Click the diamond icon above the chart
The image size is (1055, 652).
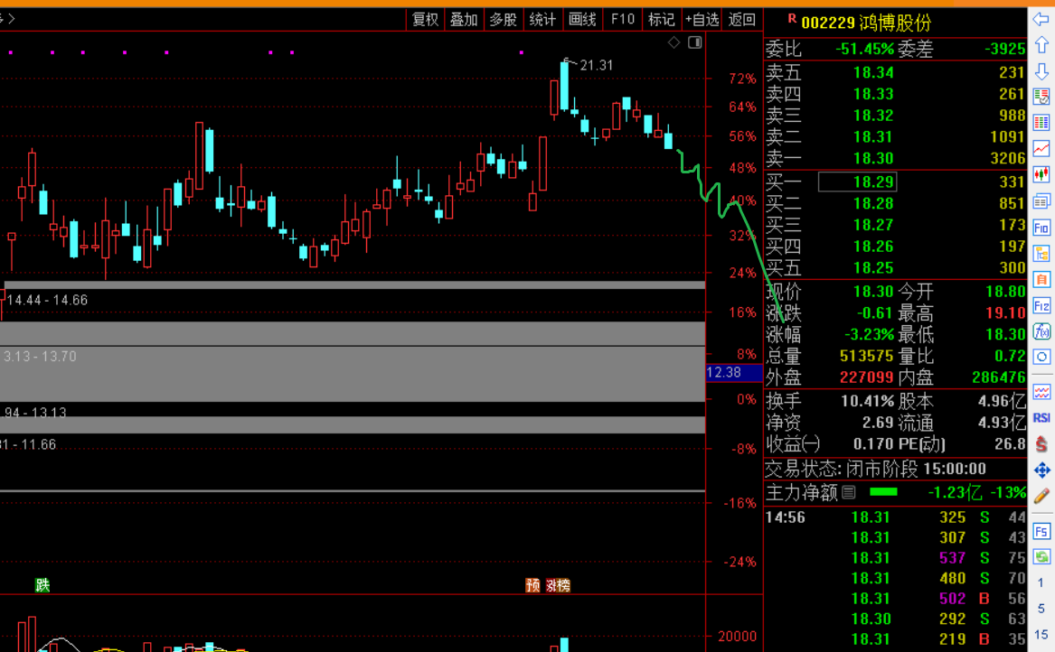pyautogui.click(x=674, y=42)
